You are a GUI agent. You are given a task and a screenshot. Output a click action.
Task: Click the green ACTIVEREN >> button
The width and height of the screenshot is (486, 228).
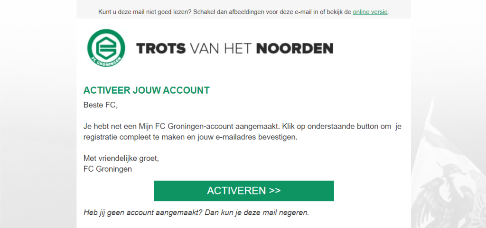click(244, 191)
